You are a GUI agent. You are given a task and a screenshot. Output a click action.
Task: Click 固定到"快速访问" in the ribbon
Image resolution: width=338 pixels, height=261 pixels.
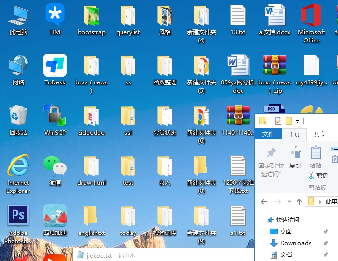271,162
